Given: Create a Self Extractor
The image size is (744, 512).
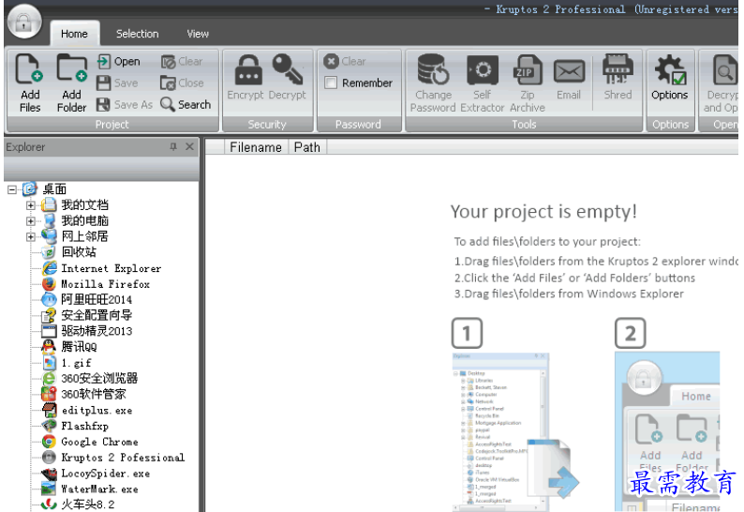Looking at the screenshot, I should coord(482,83).
